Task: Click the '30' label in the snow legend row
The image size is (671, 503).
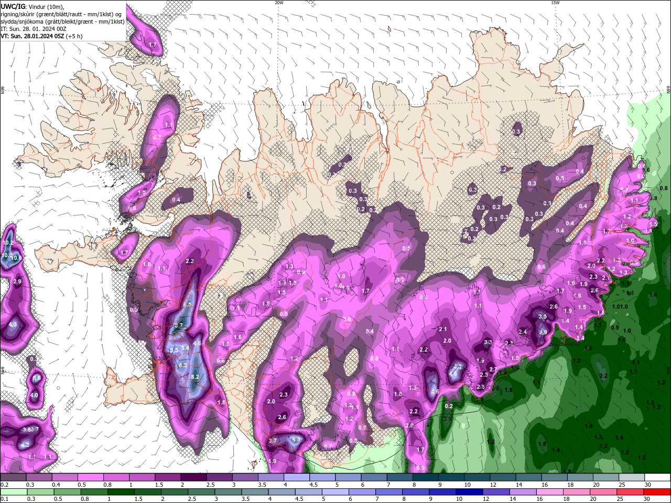Action: click(x=648, y=485)
